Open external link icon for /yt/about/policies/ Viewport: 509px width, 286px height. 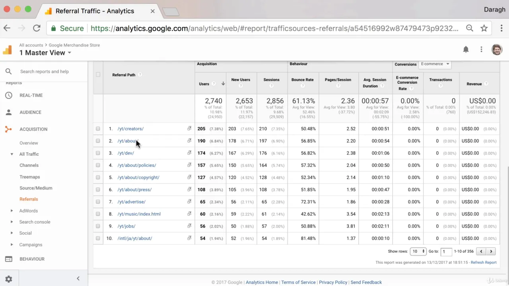(189, 165)
